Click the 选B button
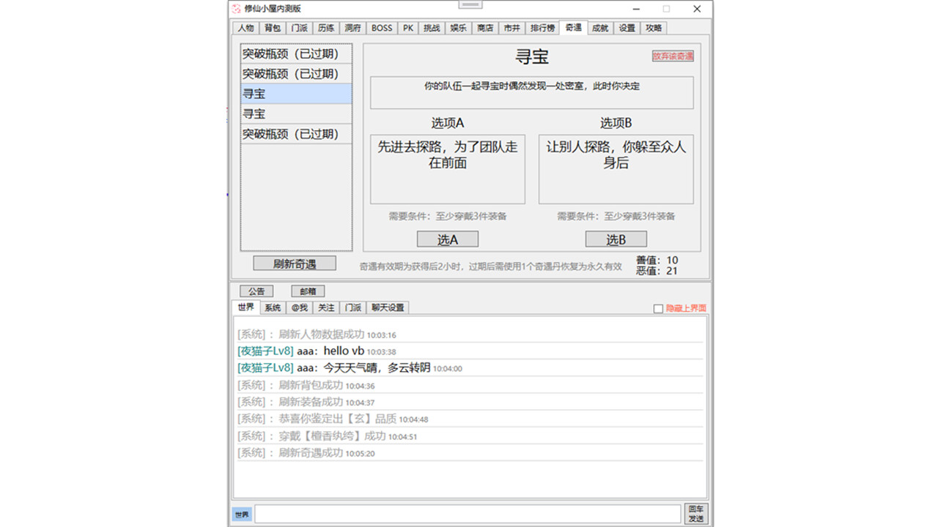 (x=616, y=239)
